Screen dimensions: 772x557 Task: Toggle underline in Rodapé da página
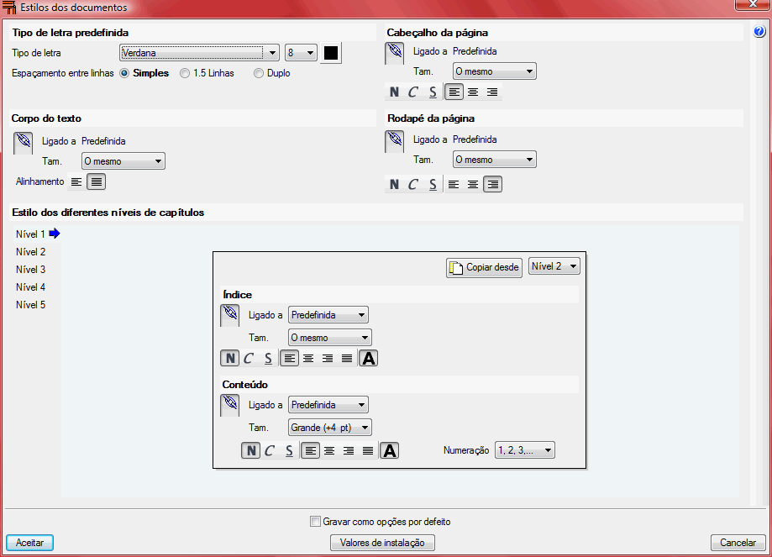(x=433, y=185)
